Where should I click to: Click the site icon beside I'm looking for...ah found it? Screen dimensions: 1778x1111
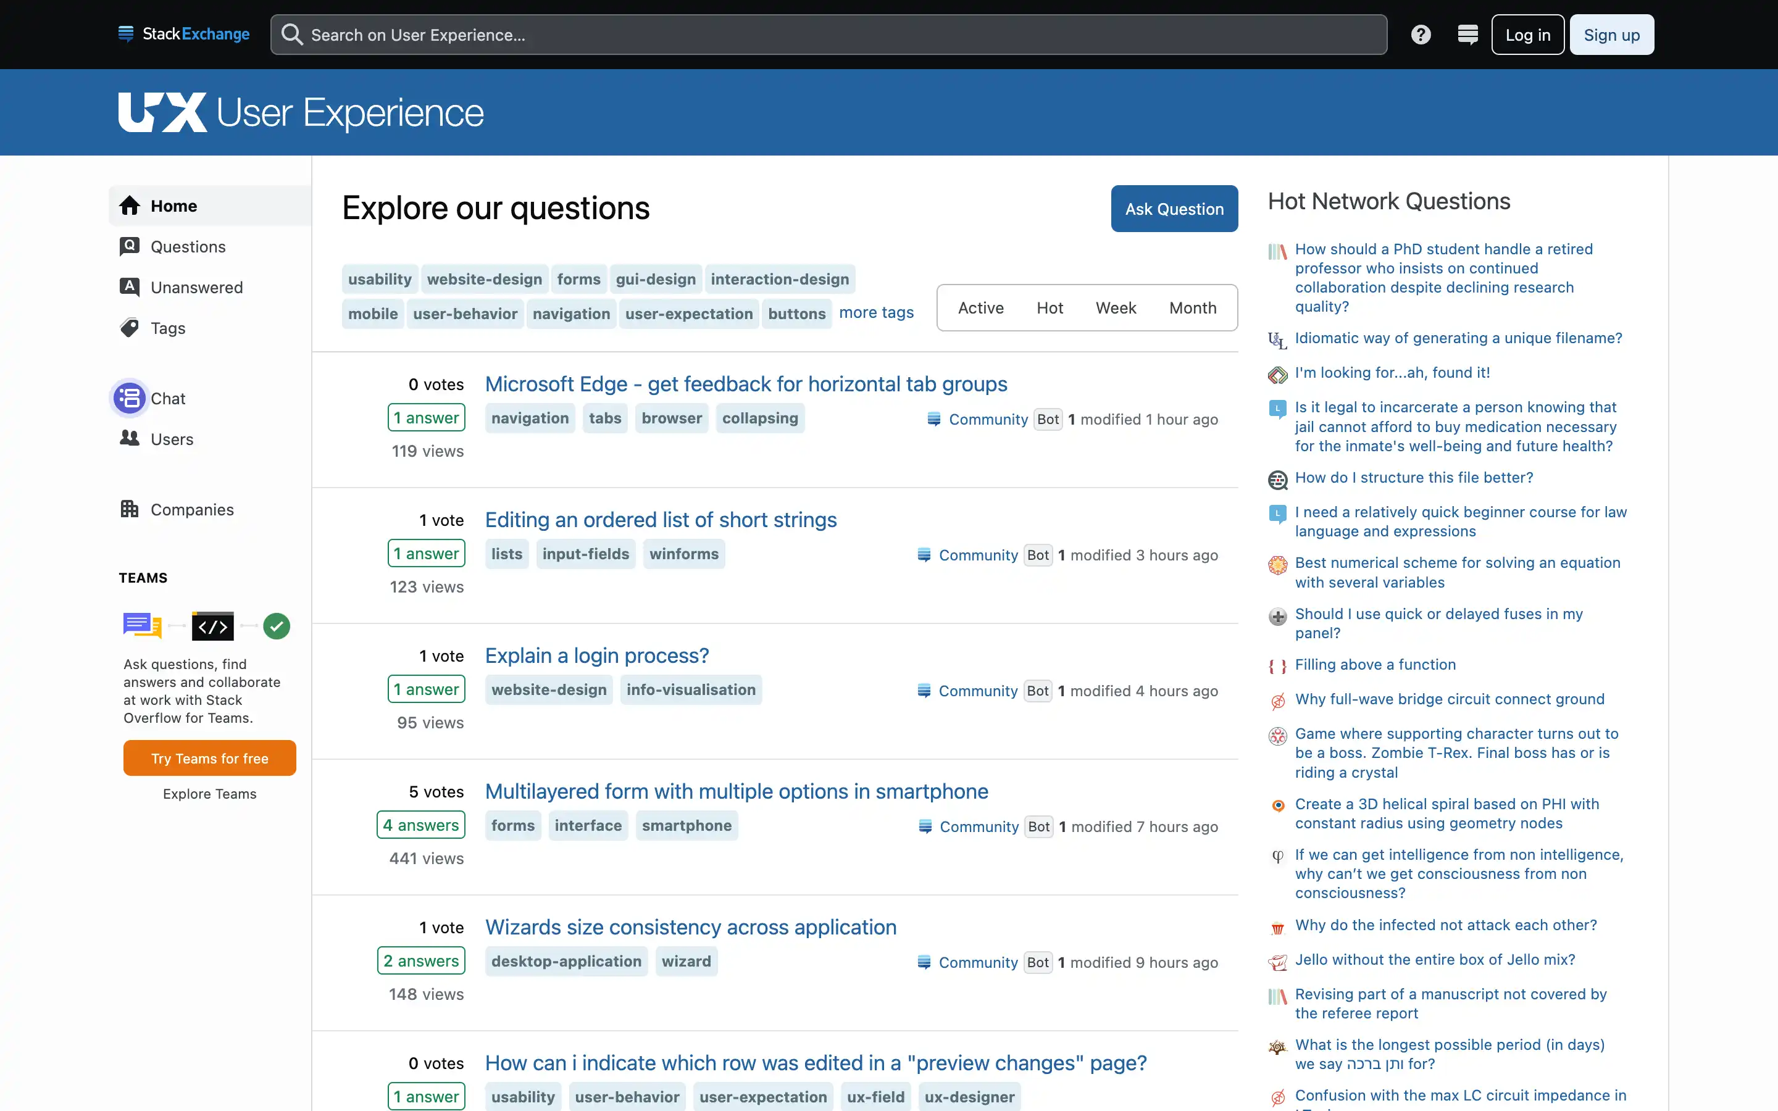[x=1278, y=375]
